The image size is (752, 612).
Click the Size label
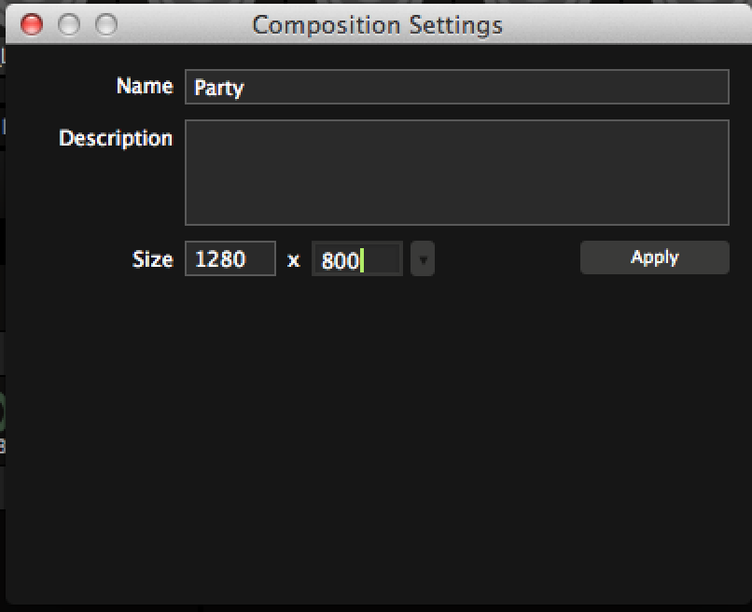tap(152, 259)
